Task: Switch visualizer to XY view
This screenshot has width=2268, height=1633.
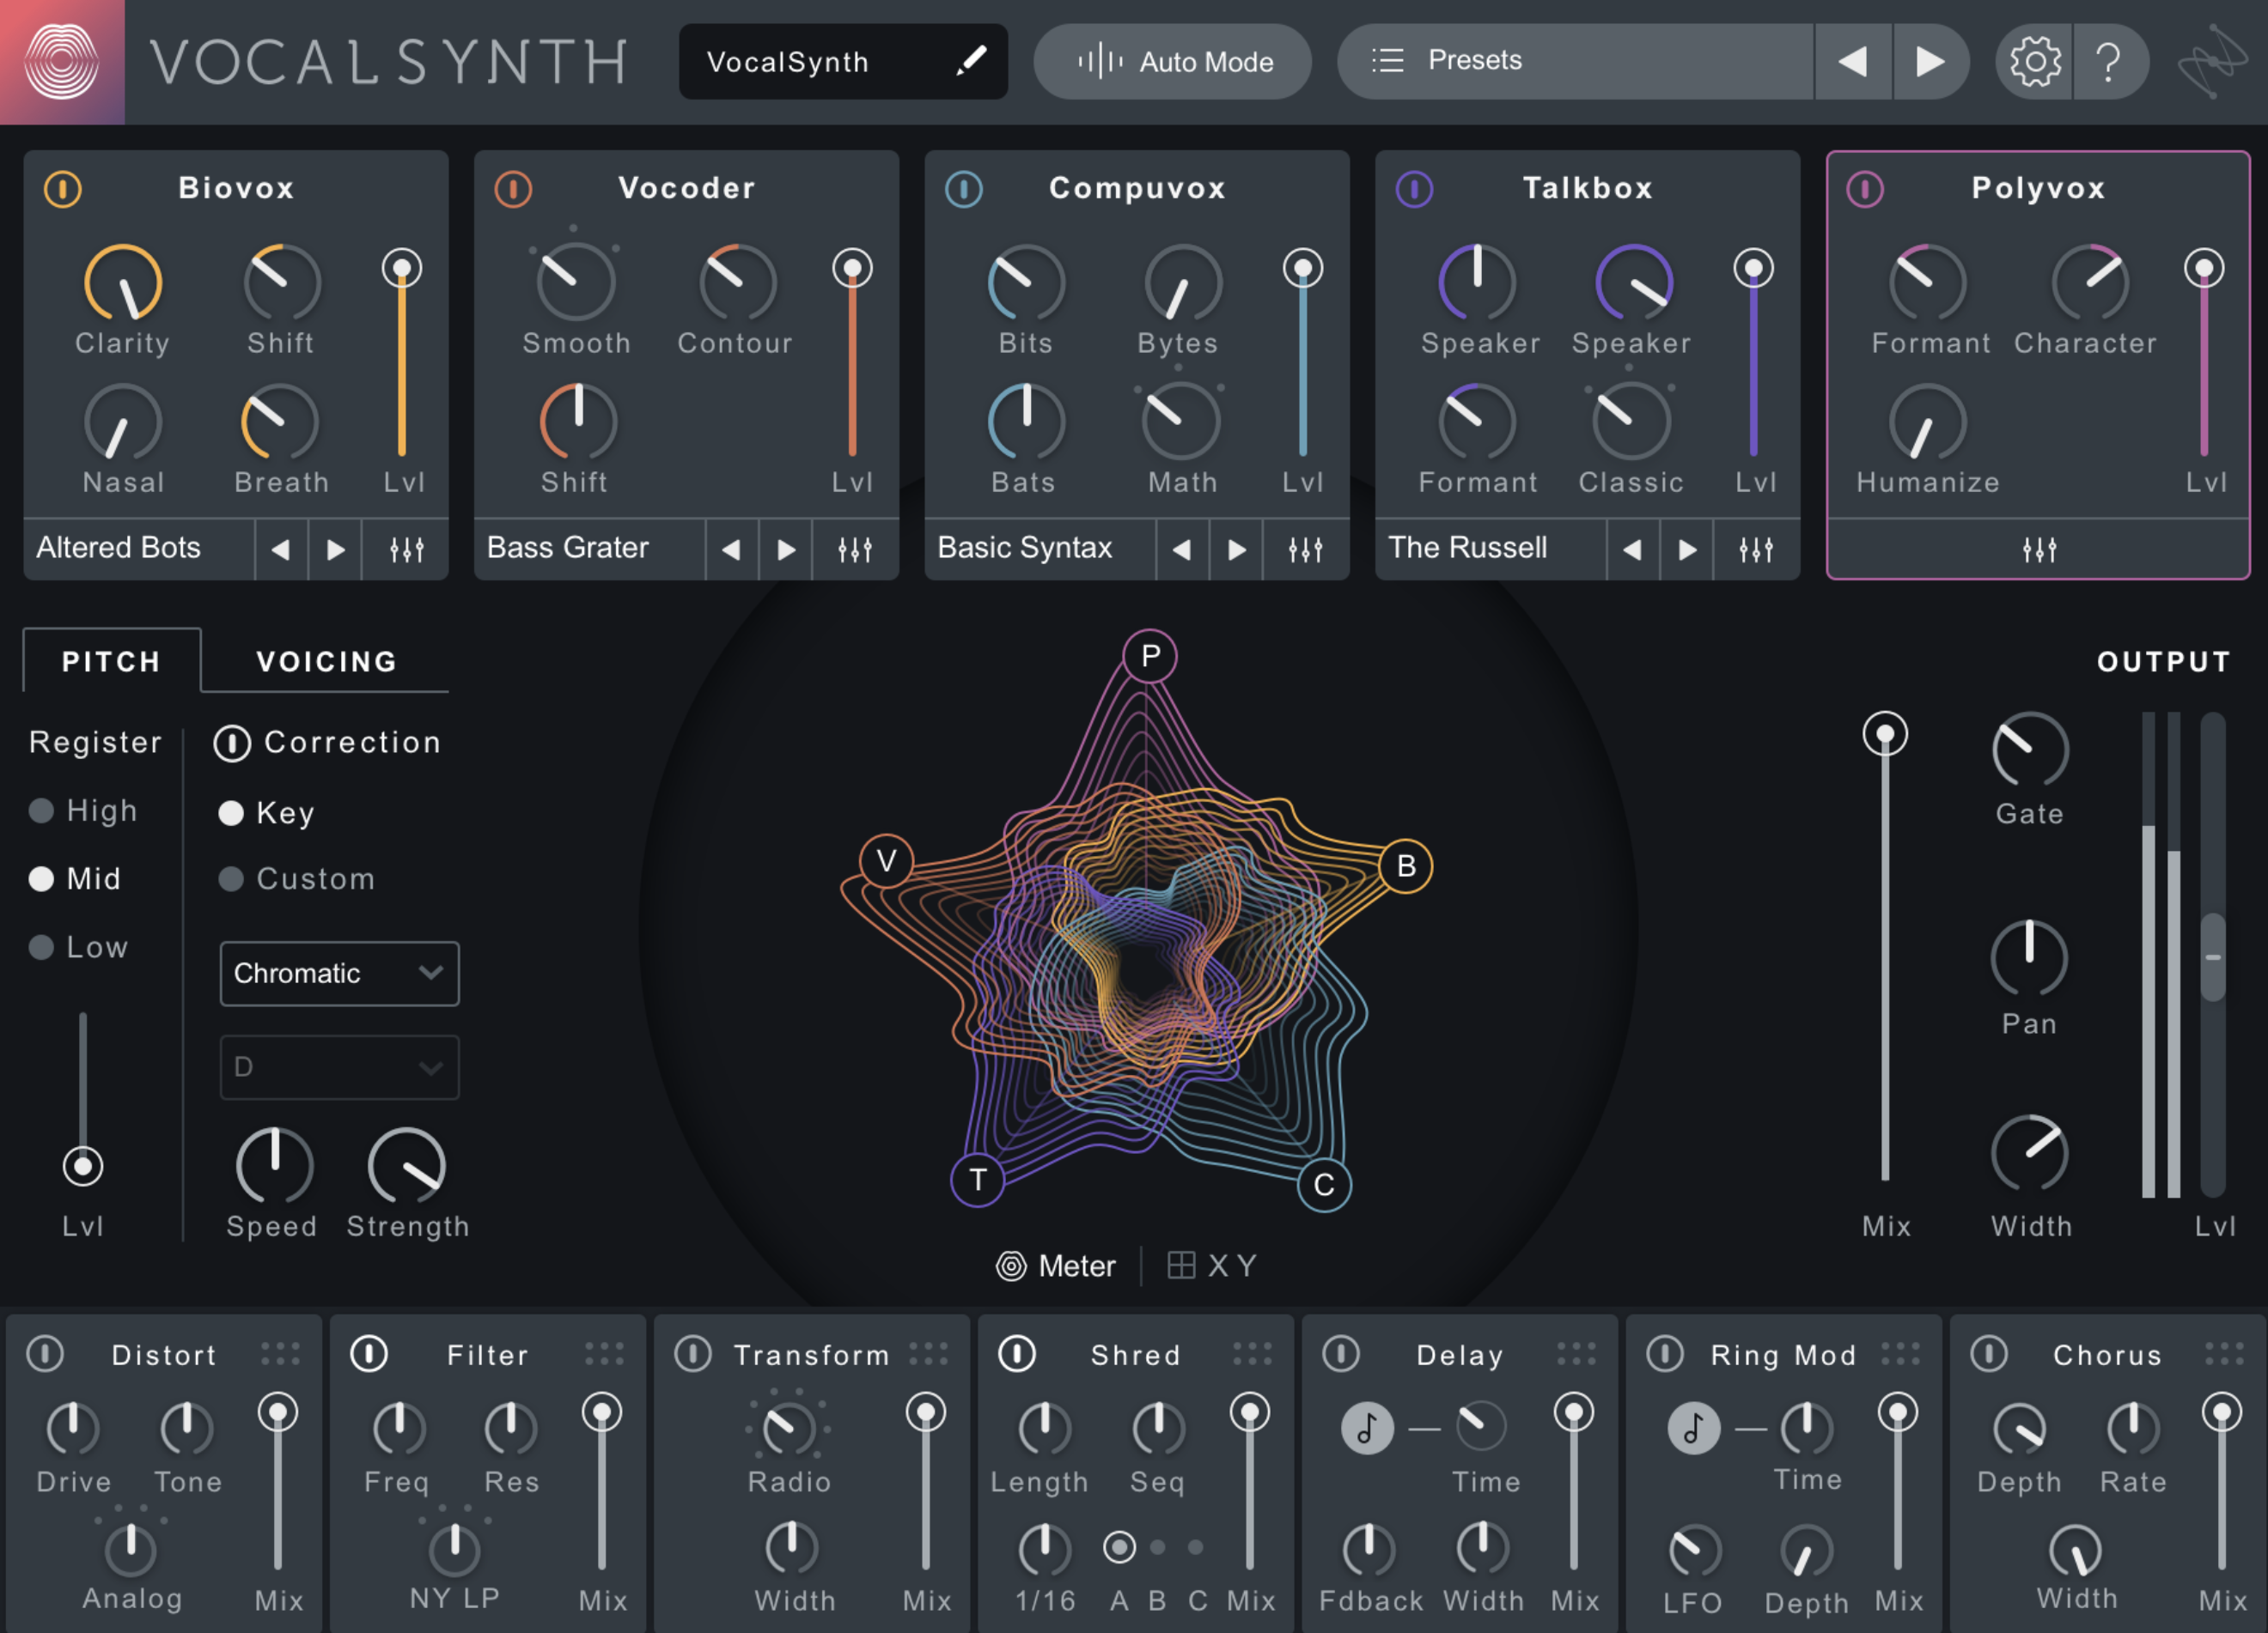Action: click(1212, 1266)
